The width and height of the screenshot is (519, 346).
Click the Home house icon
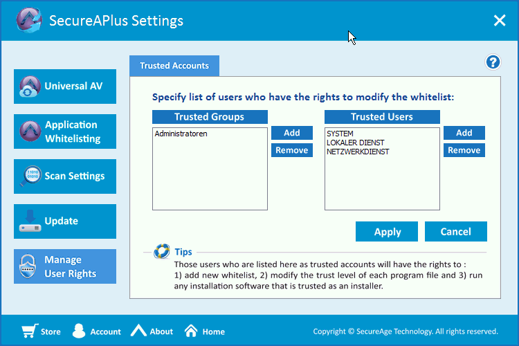[x=192, y=331]
